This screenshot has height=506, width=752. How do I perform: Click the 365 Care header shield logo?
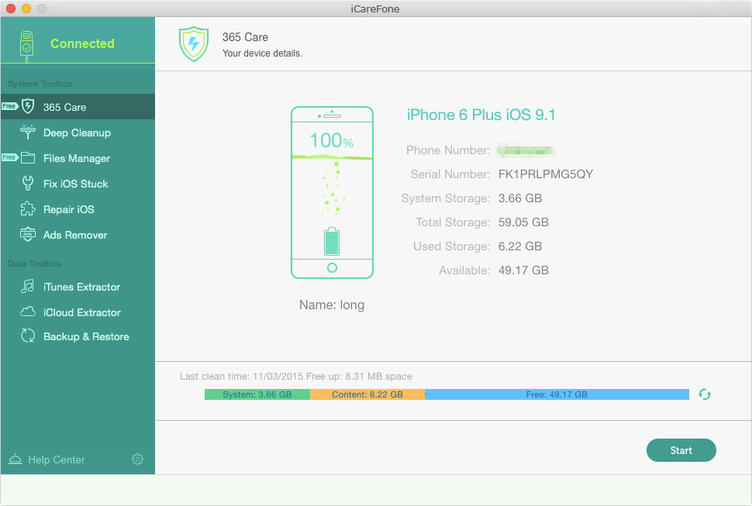[194, 44]
